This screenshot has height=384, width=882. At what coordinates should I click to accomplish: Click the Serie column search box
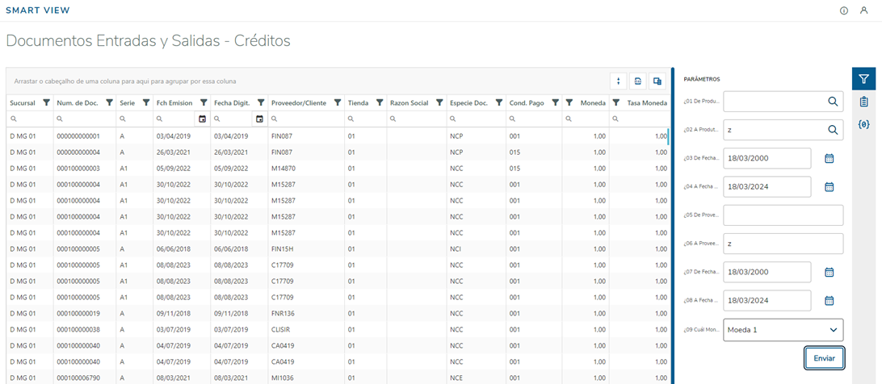134,119
